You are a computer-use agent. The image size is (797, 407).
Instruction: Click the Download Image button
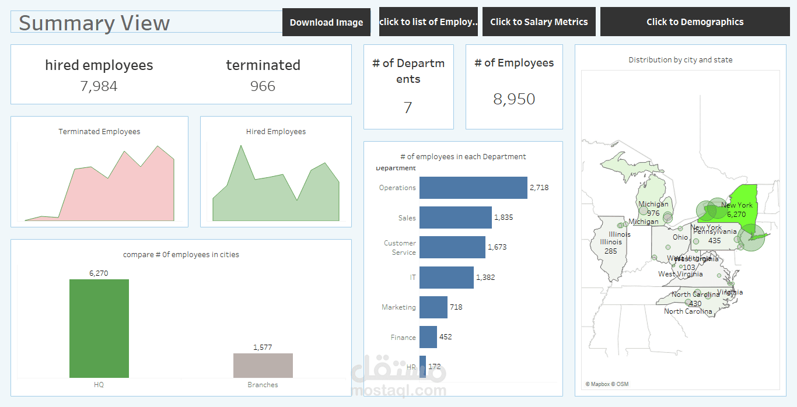(x=326, y=22)
